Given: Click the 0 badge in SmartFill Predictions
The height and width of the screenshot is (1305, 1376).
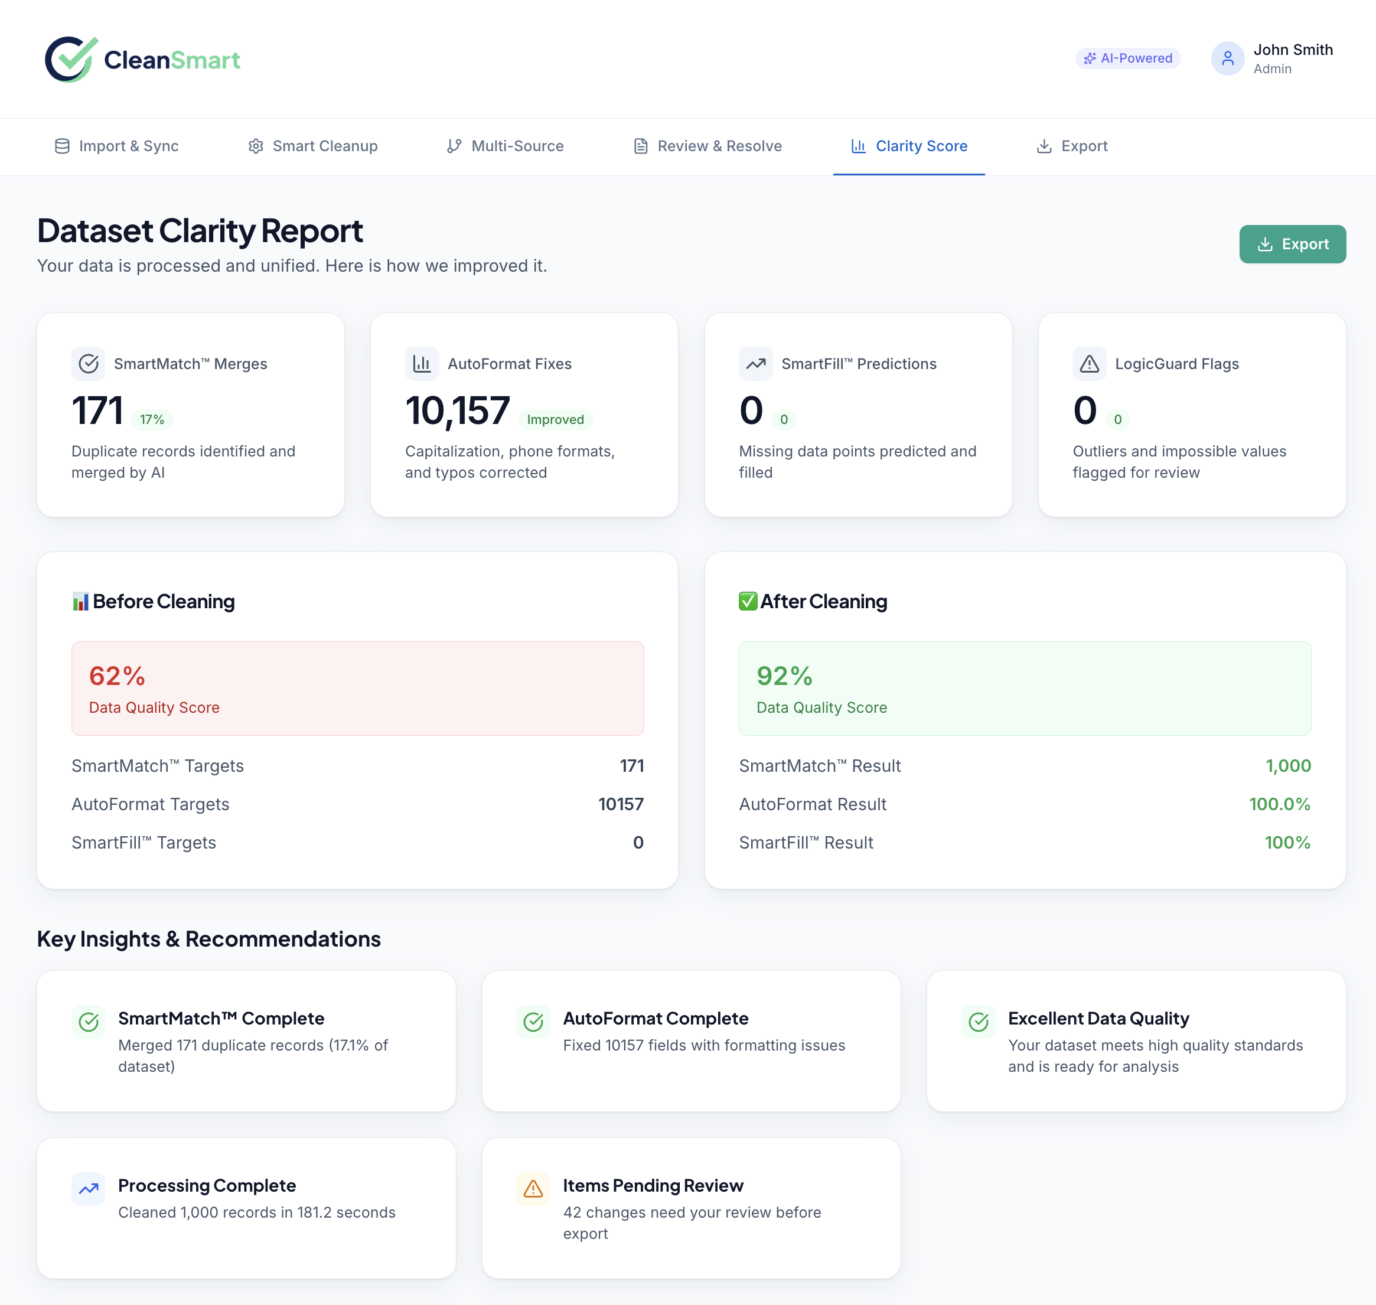Looking at the screenshot, I should click(x=784, y=419).
